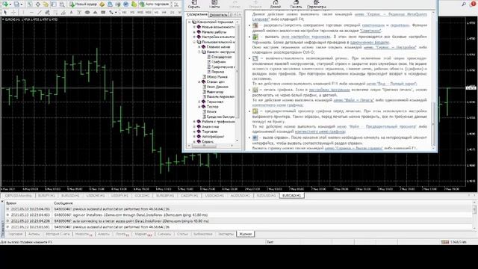This screenshot has height=269, width=478.
Task: Switch to the Содержание help tab
Action: coord(196,14)
